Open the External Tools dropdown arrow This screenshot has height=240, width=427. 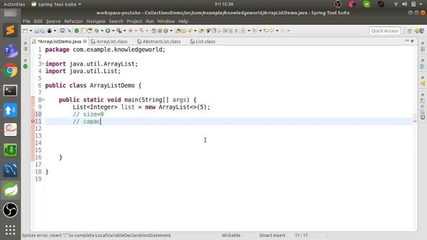click(125, 31)
